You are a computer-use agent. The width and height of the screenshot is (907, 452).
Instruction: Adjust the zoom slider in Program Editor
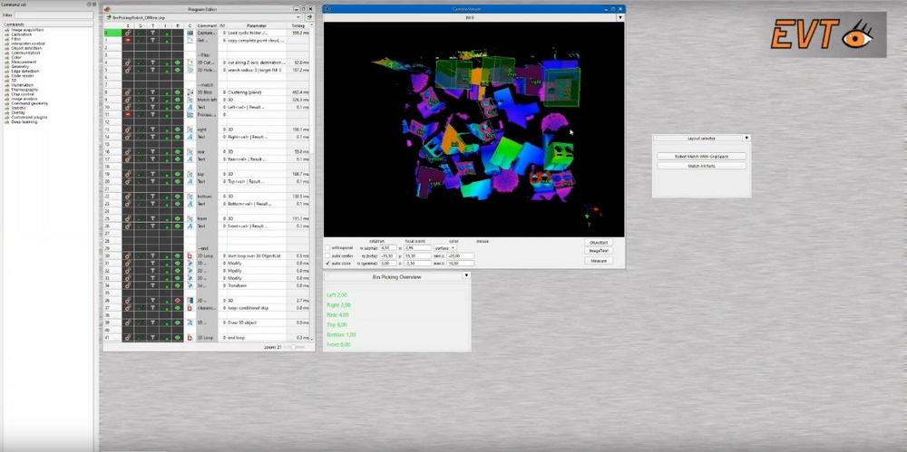[x=292, y=347]
